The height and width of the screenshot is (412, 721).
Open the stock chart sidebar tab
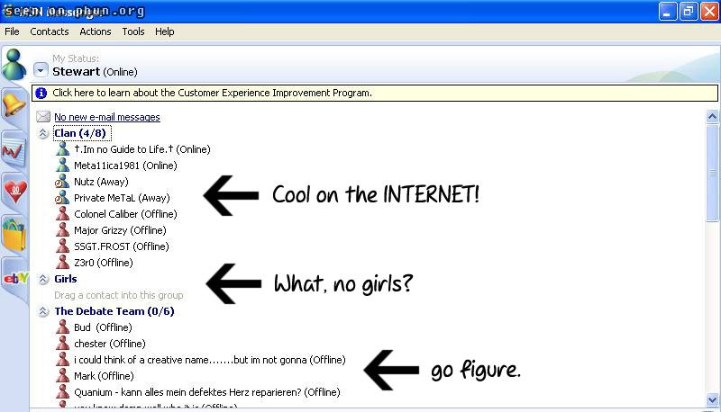tap(14, 149)
